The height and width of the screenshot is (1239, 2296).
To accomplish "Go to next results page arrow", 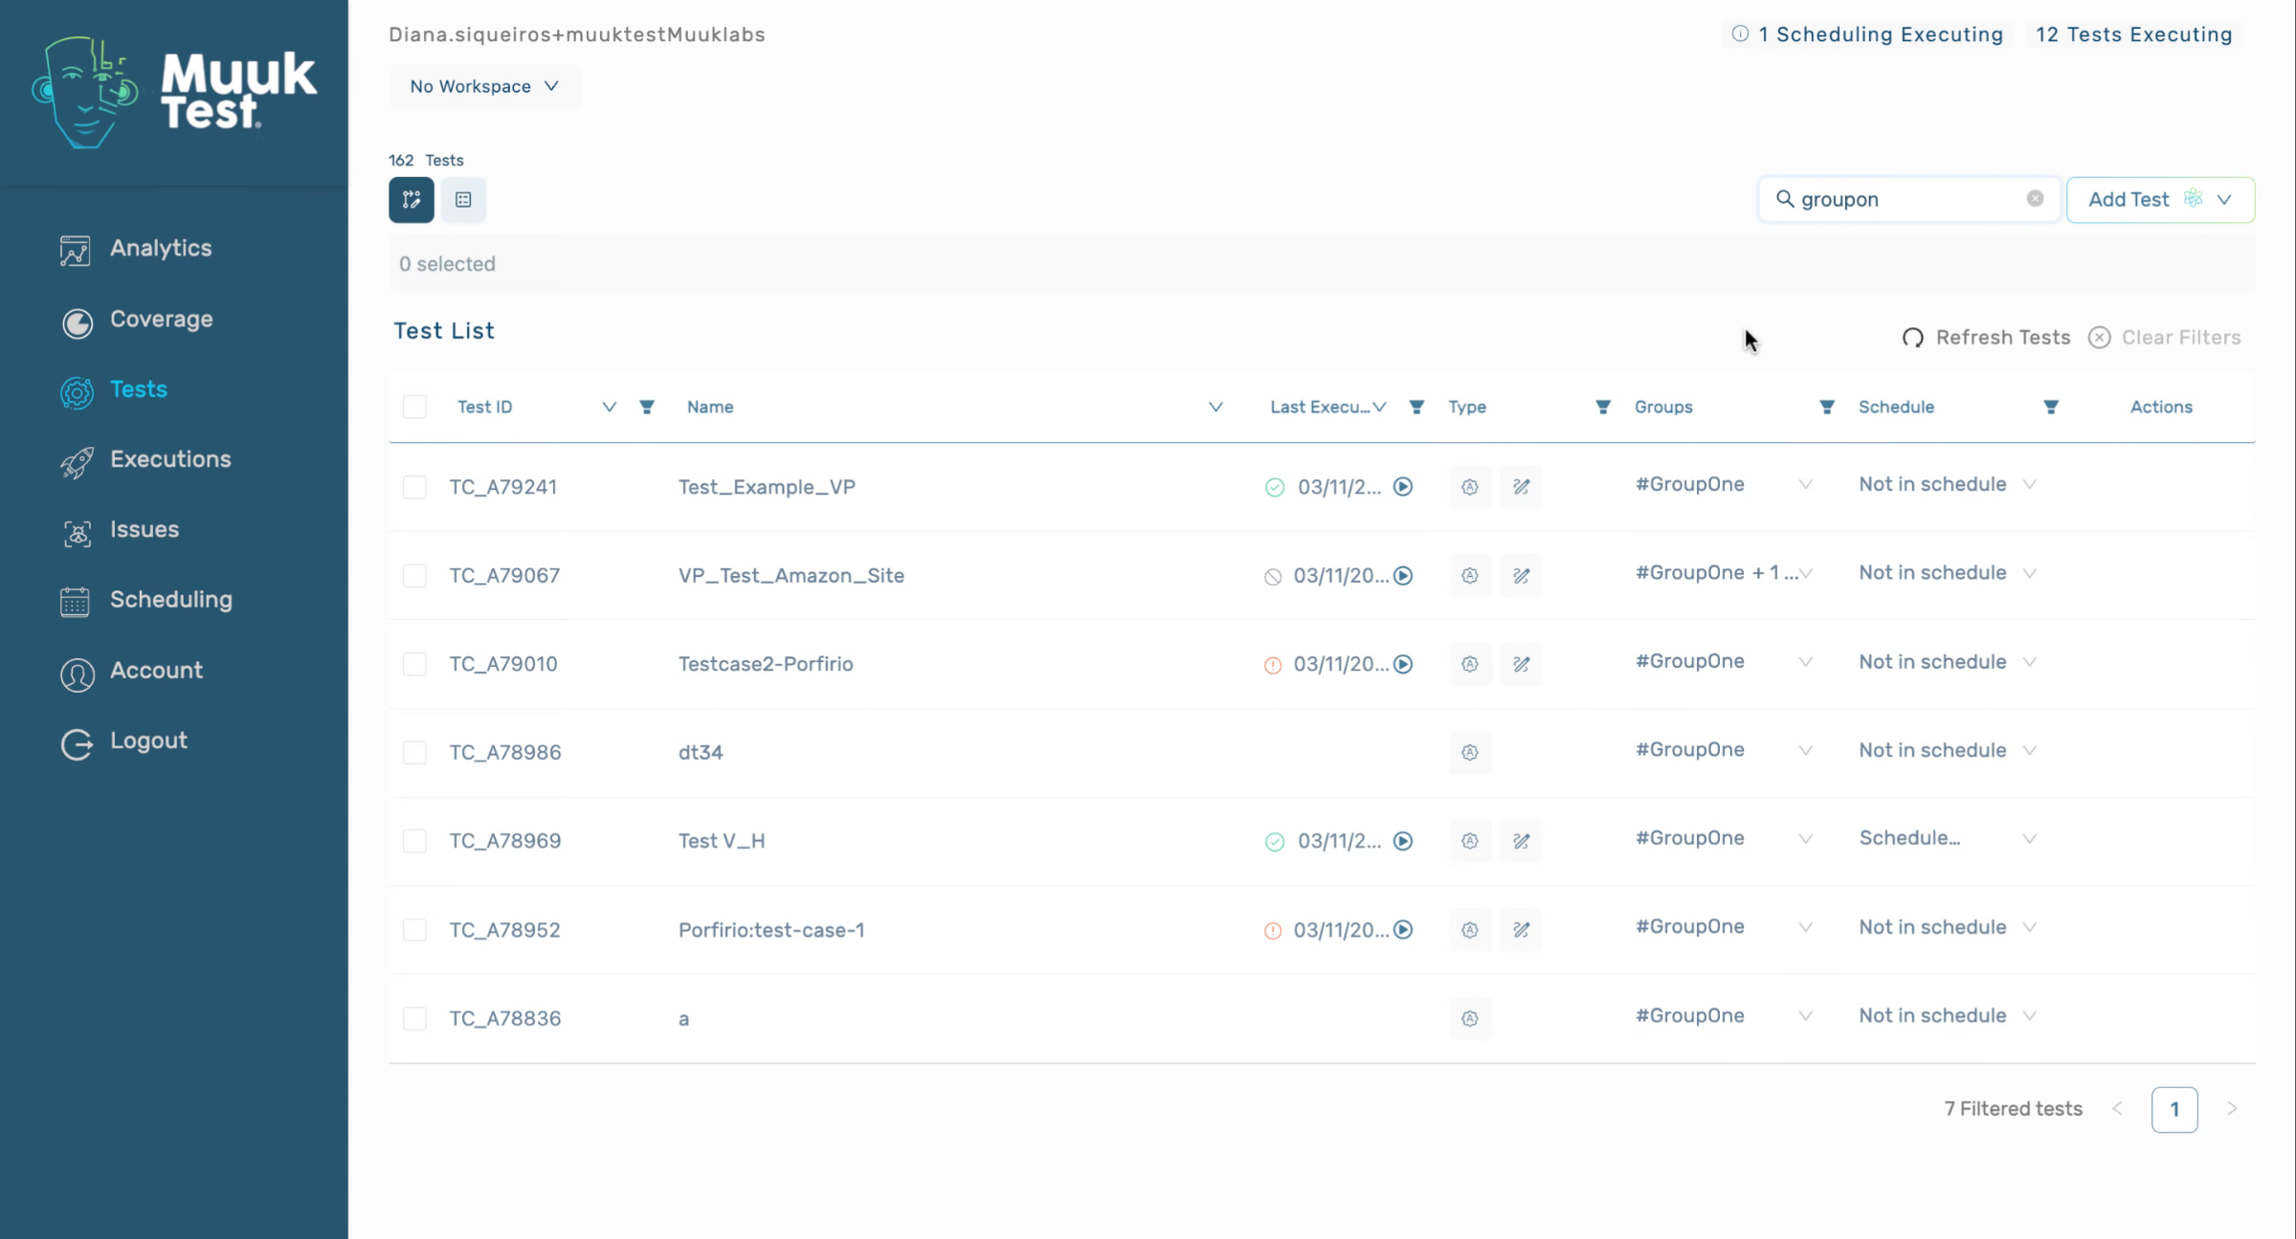I will (2232, 1109).
